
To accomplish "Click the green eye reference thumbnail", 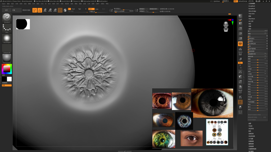I will coord(164,139).
